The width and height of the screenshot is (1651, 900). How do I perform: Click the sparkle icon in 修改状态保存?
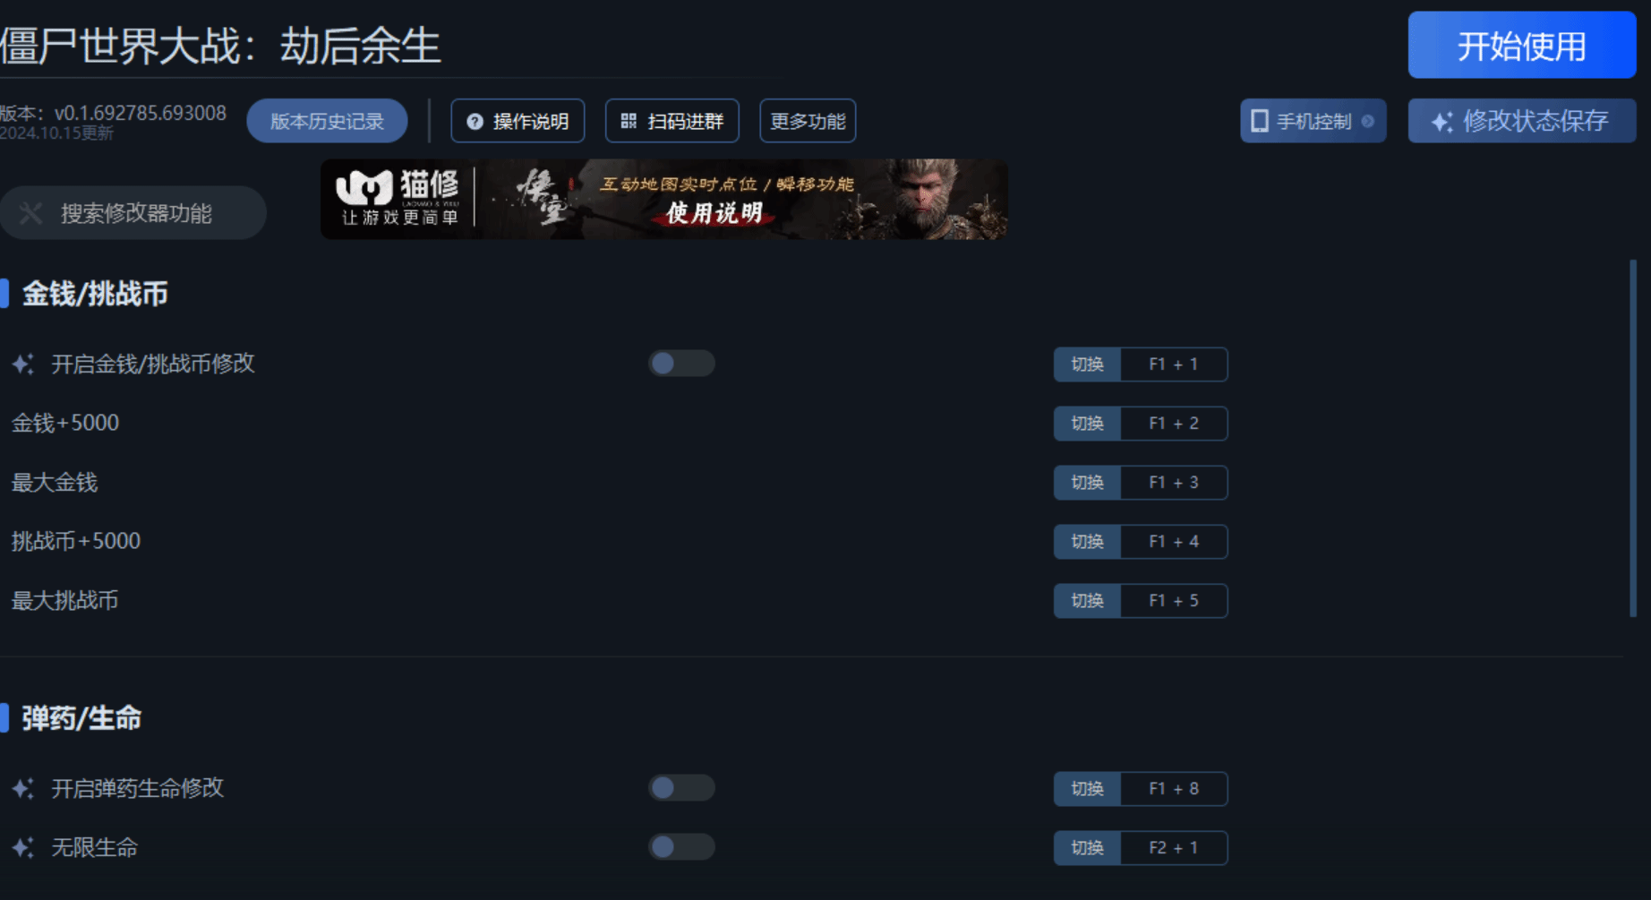coord(1441,122)
